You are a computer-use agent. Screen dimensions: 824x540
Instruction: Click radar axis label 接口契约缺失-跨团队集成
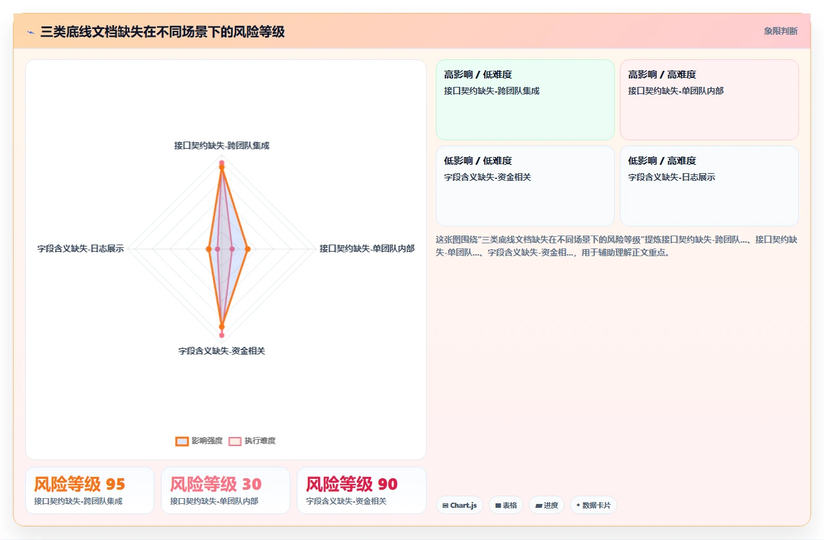click(221, 145)
